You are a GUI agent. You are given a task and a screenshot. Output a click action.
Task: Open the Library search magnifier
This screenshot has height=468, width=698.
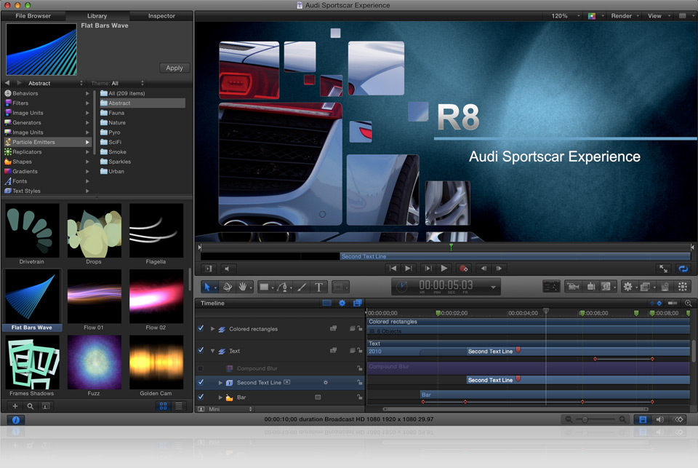tap(31, 406)
